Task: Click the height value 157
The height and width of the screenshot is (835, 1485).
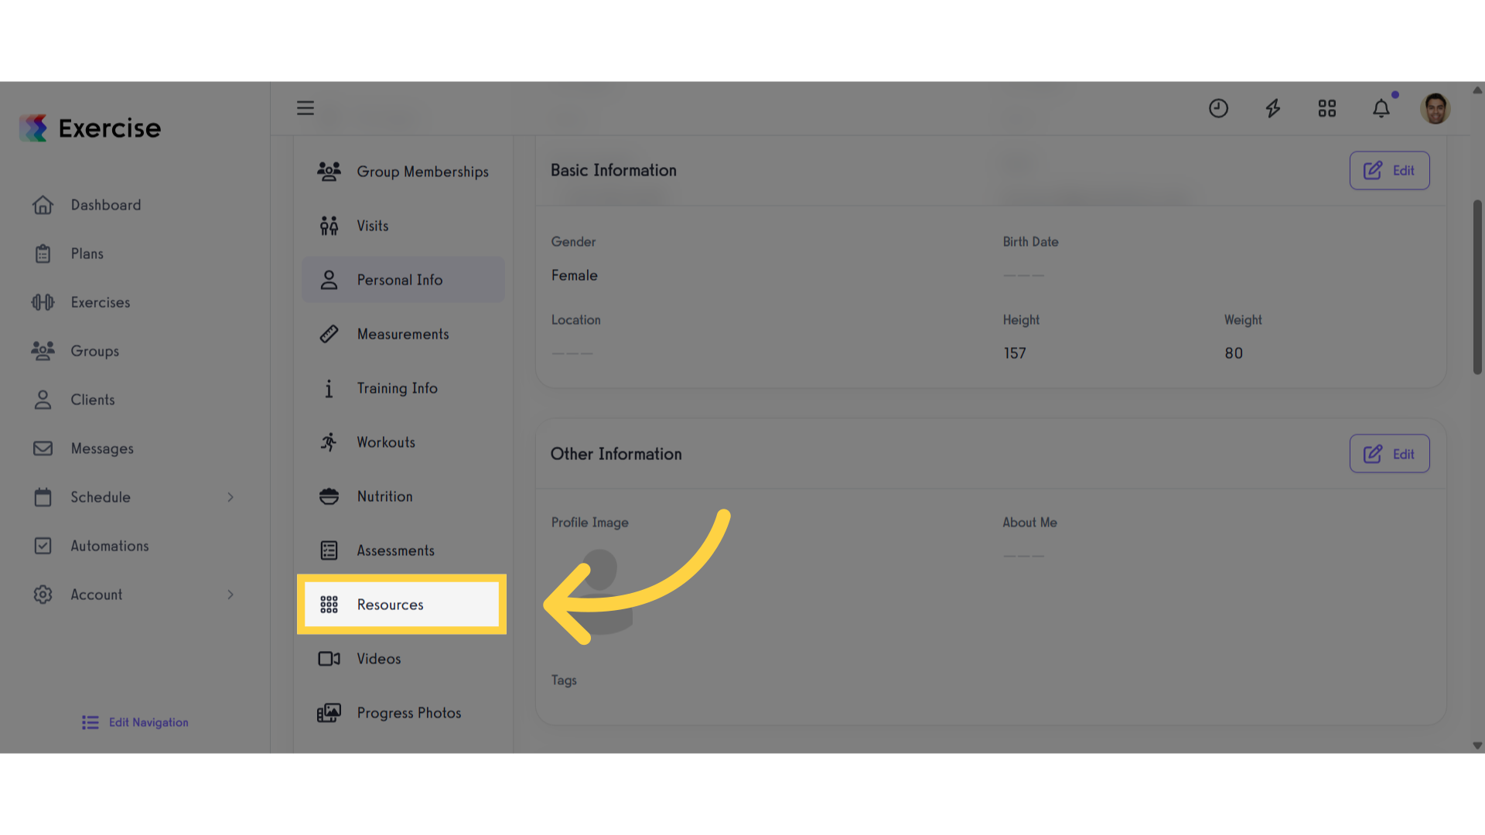Action: click(1015, 353)
